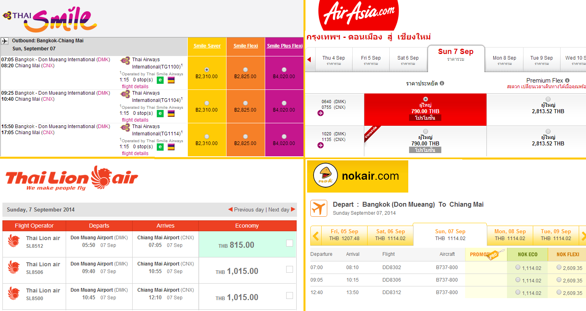
Task: Click the info icon next to Premium Flex
Action: [567, 81]
